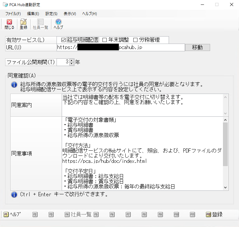The height and width of the screenshot is (227, 239).
Task: Uncheck the 給与明細配信 service checkbox
Action: pos(63,40)
